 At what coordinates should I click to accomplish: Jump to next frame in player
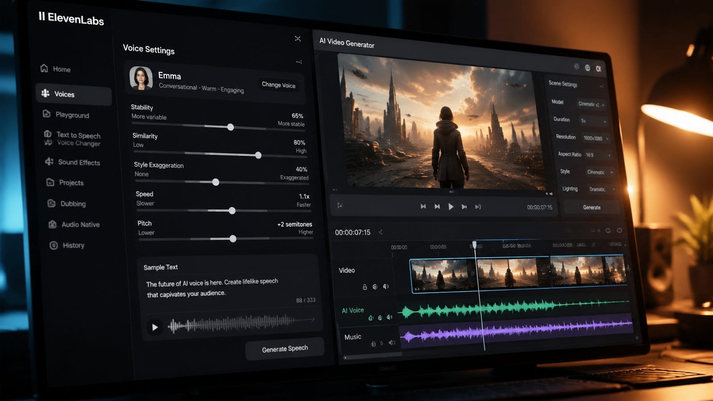pyautogui.click(x=464, y=207)
